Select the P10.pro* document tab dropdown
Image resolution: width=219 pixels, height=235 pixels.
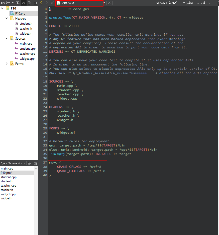click(104, 3)
